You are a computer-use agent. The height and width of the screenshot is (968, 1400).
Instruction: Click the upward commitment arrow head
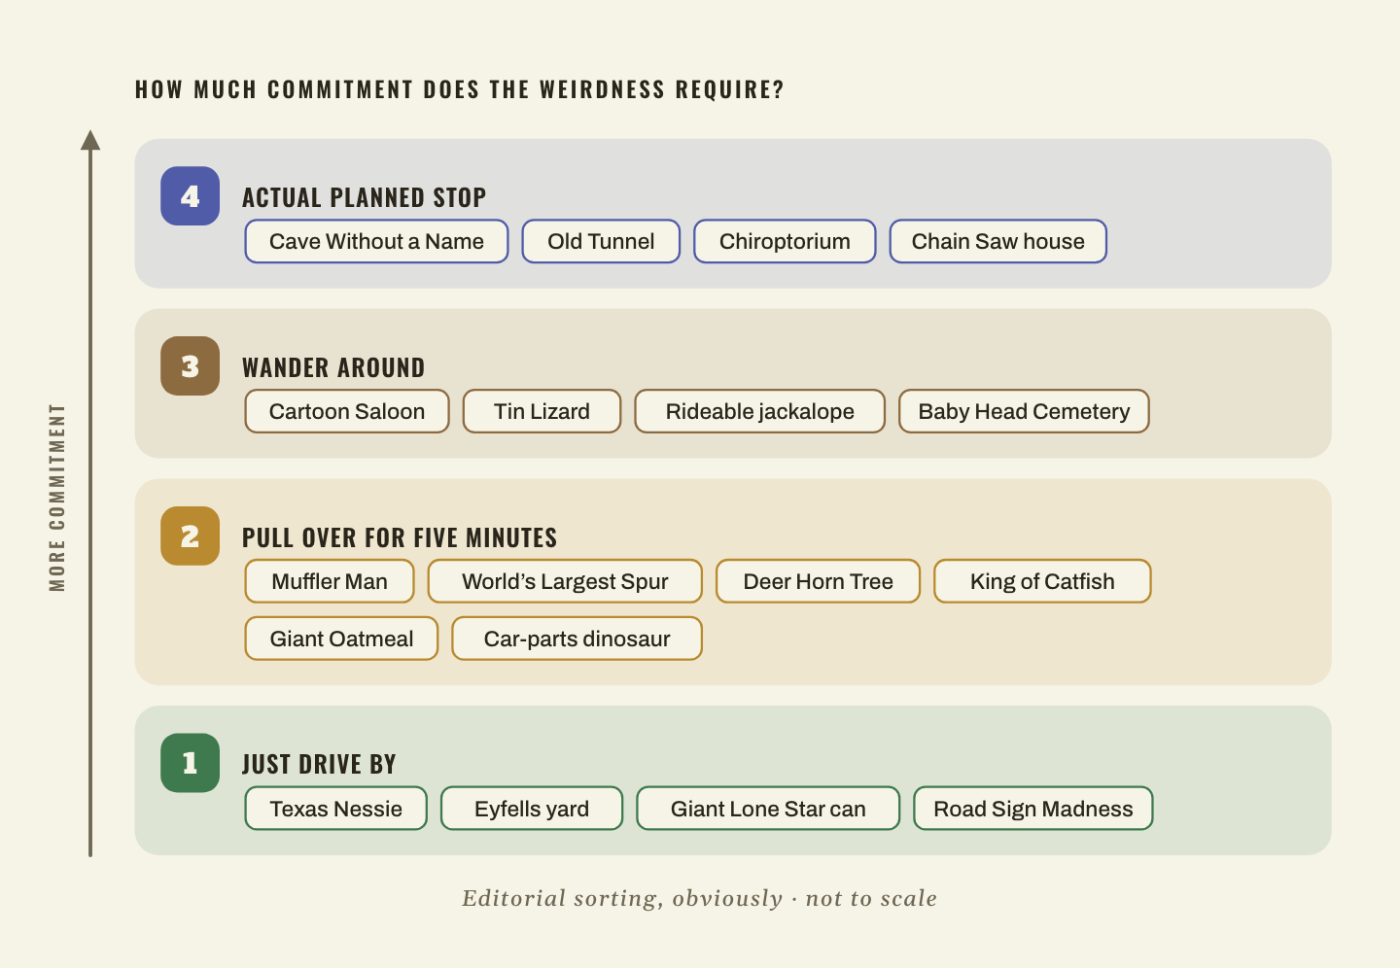pyautogui.click(x=90, y=140)
